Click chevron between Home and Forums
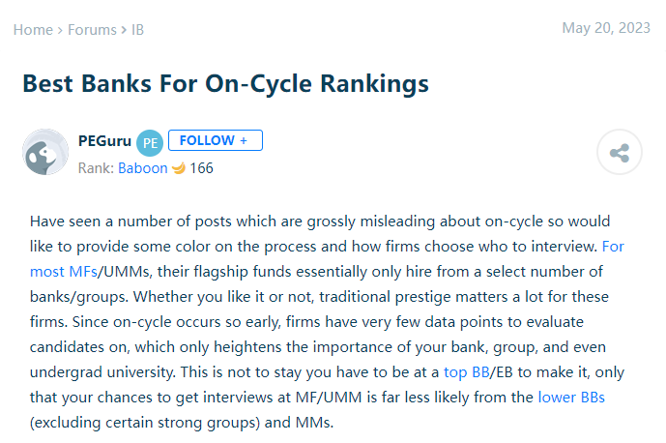Image resolution: width=666 pixels, height=443 pixels. click(60, 30)
